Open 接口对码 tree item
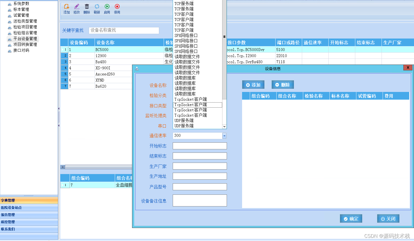The image size is (414, 241). [x=21, y=50]
